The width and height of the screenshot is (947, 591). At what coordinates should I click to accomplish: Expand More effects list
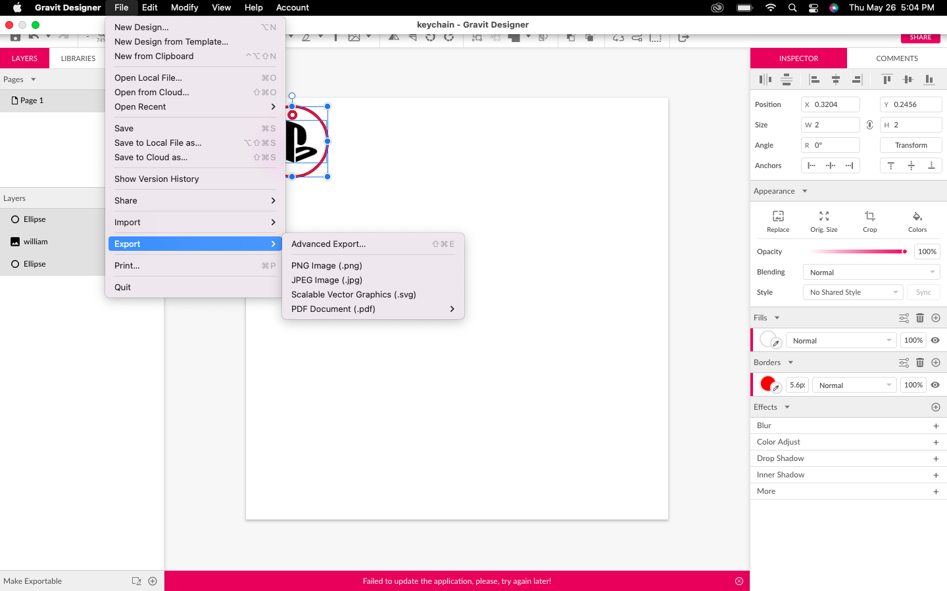[x=936, y=492]
